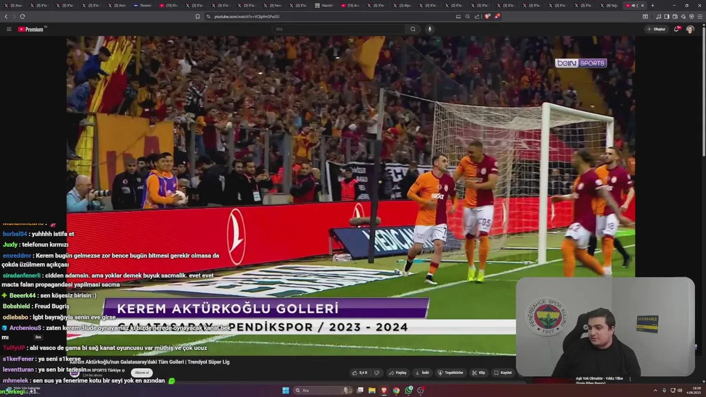The image size is (706, 397).
Task: Open the YouTube account avatar menu
Action: coord(690,29)
